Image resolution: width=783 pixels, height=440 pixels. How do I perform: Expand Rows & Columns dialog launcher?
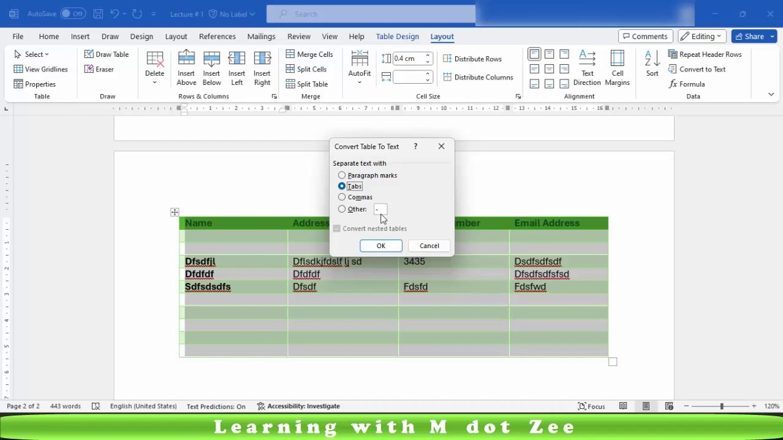[x=274, y=97]
